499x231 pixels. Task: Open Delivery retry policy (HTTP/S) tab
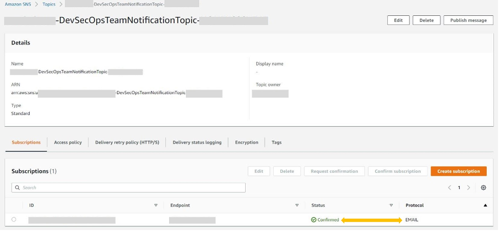pos(127,143)
